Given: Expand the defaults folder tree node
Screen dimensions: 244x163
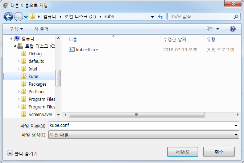Looking at the screenshot, I should pyautogui.click(x=18, y=61).
